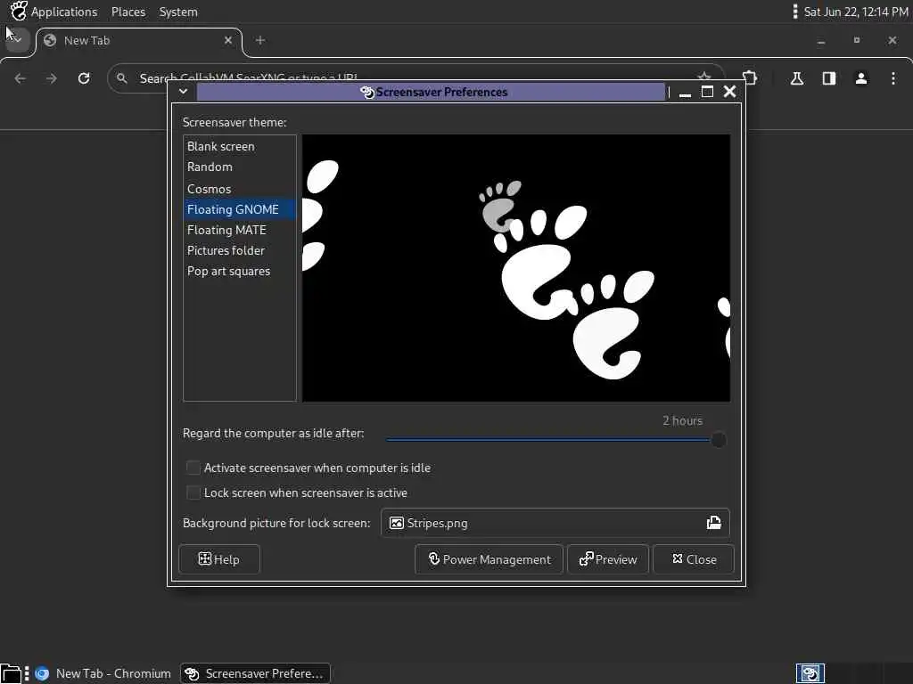Switch to New Tab in Chromium

(138, 41)
